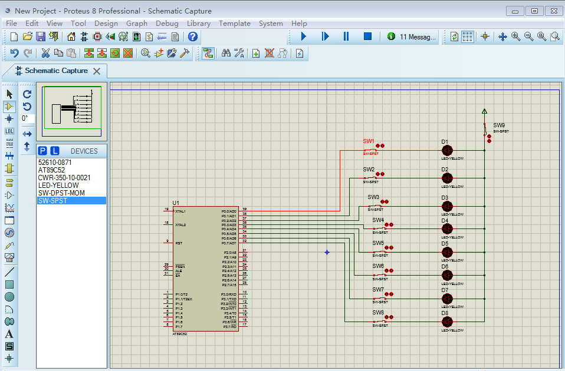Viewport: 565px width, 371px height.
Task: Toggle the grid display button
Action: tap(467, 37)
